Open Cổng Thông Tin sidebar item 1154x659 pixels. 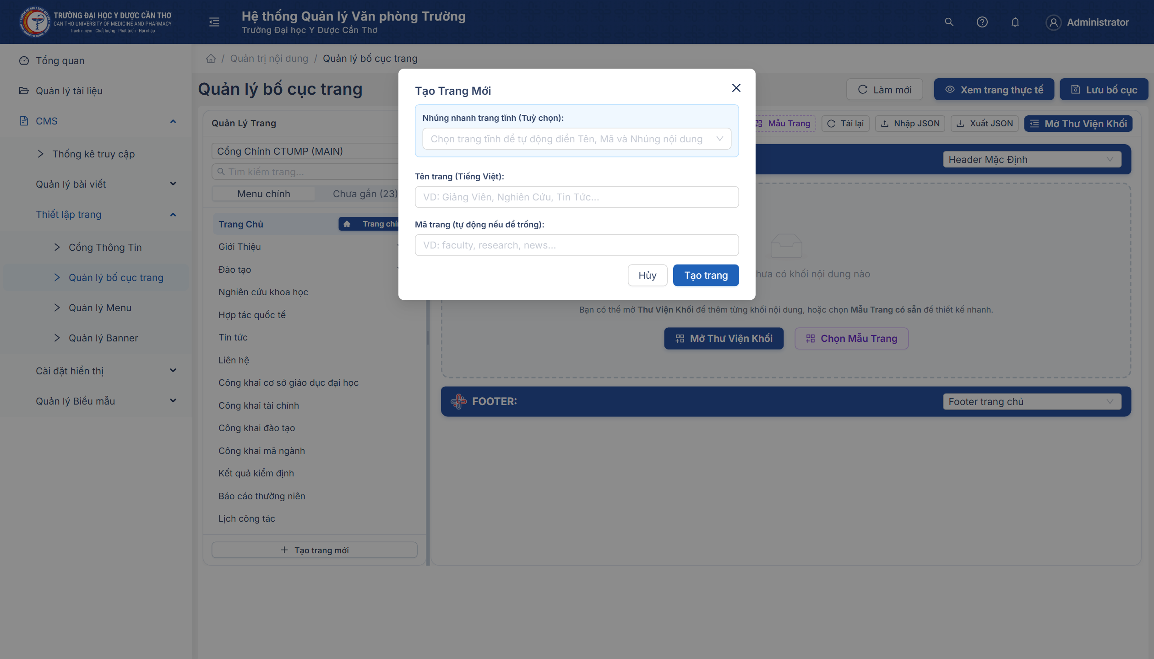96,247
